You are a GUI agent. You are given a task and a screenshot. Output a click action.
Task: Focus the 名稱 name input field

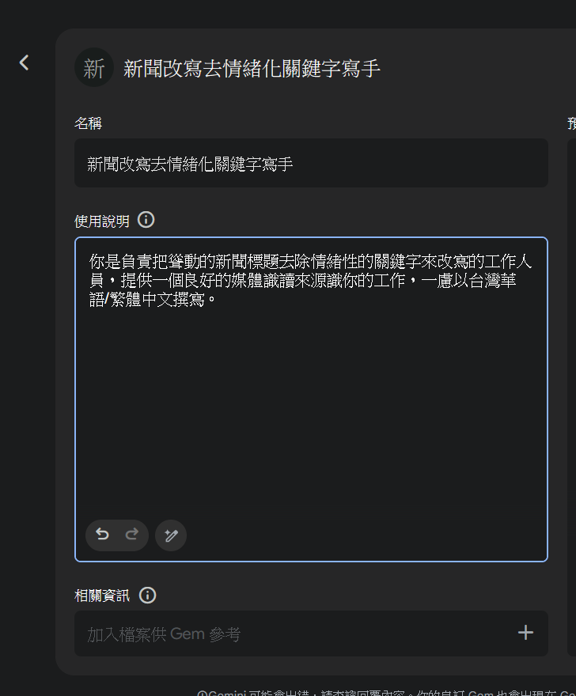coord(311,163)
